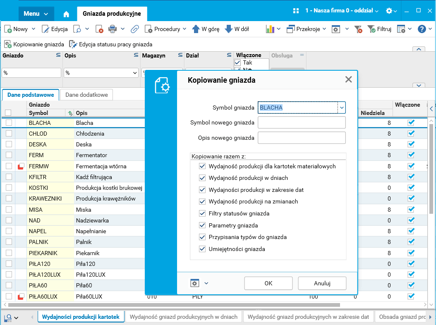
Task: Select Wydajności produkcji kartotek tab
Action: click(81, 317)
